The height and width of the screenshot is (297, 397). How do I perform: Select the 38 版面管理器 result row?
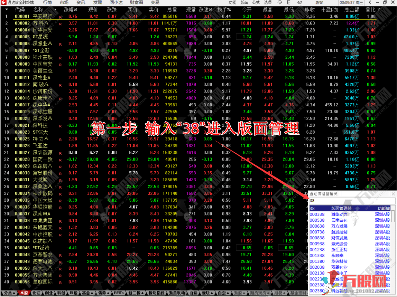point(350,209)
